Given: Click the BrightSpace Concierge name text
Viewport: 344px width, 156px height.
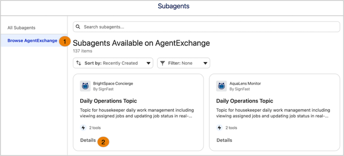Looking at the screenshot, I should [113, 84].
